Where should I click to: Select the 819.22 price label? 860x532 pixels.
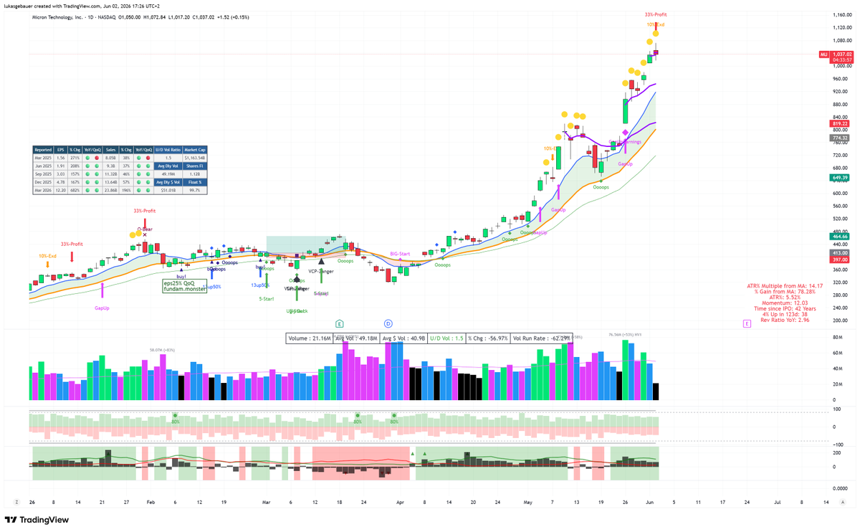tap(840, 123)
